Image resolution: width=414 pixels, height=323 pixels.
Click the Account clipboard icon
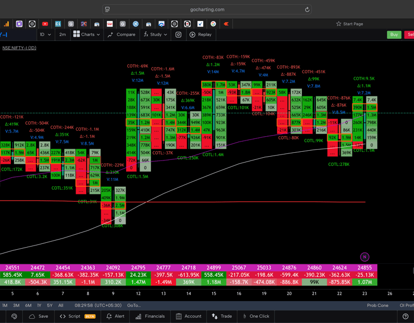click(178, 316)
